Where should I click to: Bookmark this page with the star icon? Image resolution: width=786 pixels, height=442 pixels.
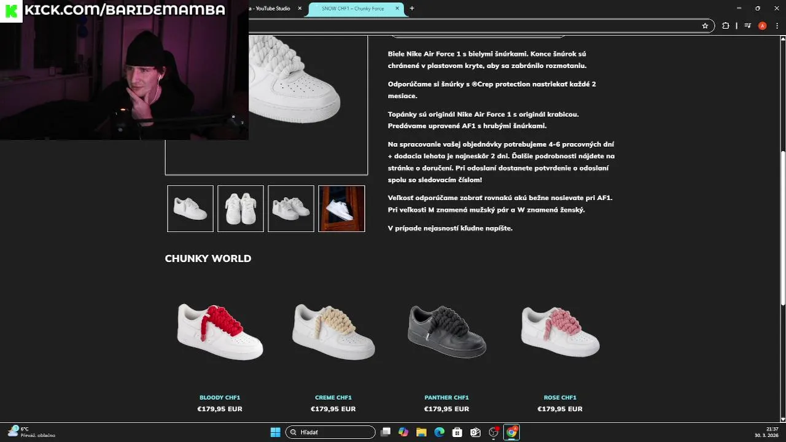[x=705, y=26]
